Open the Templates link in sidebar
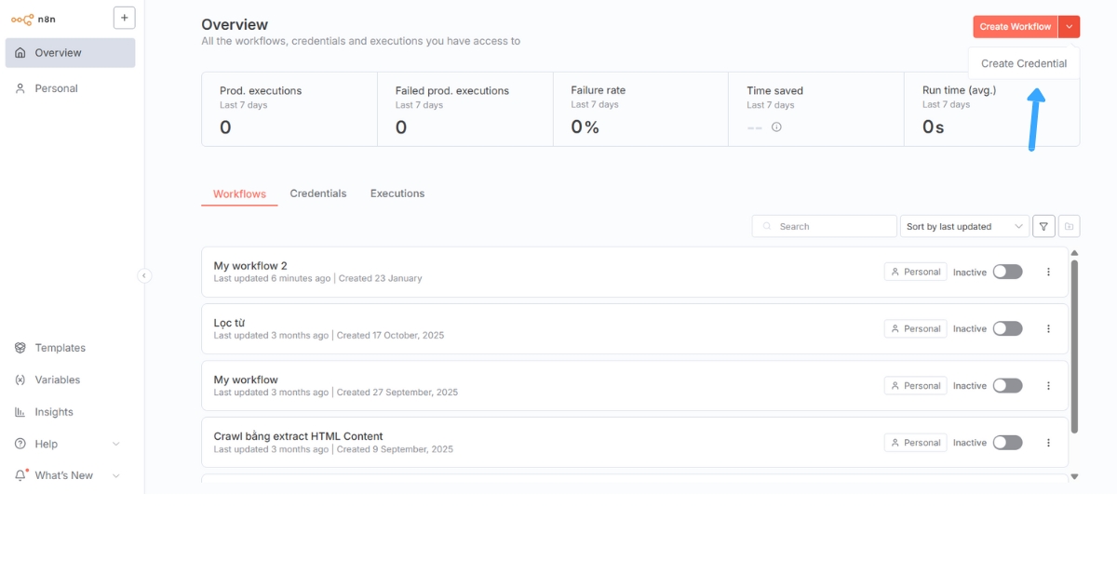 [x=60, y=348]
